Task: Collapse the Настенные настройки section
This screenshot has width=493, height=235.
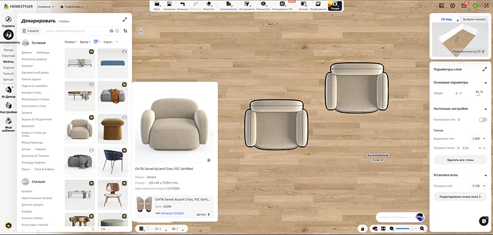Action: pos(486,109)
